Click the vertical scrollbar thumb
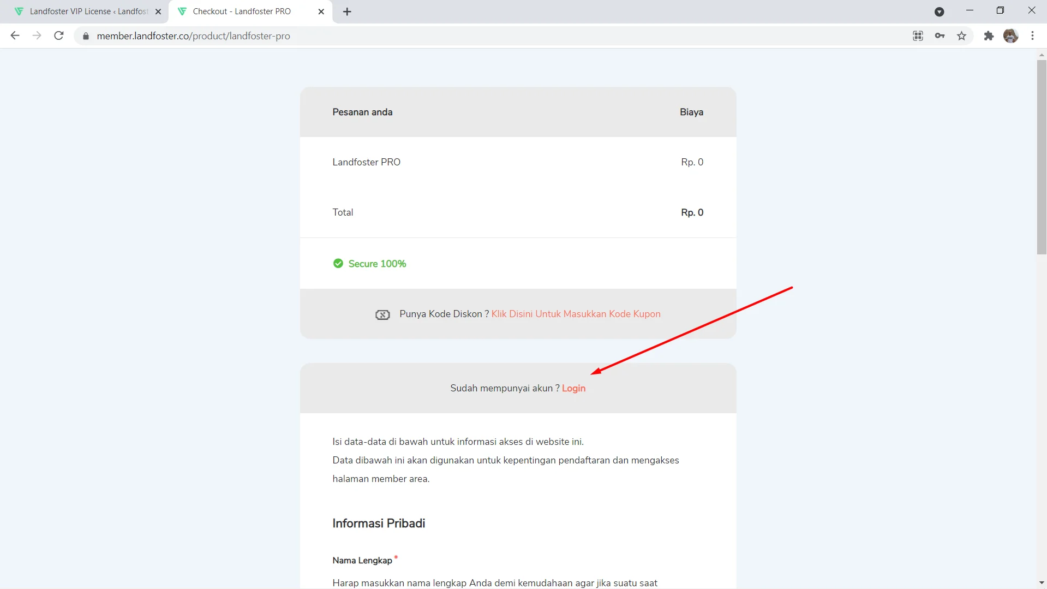Screen dimensions: 1047x589 (1042, 157)
